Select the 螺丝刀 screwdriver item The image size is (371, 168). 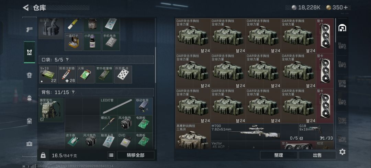coord(109,124)
